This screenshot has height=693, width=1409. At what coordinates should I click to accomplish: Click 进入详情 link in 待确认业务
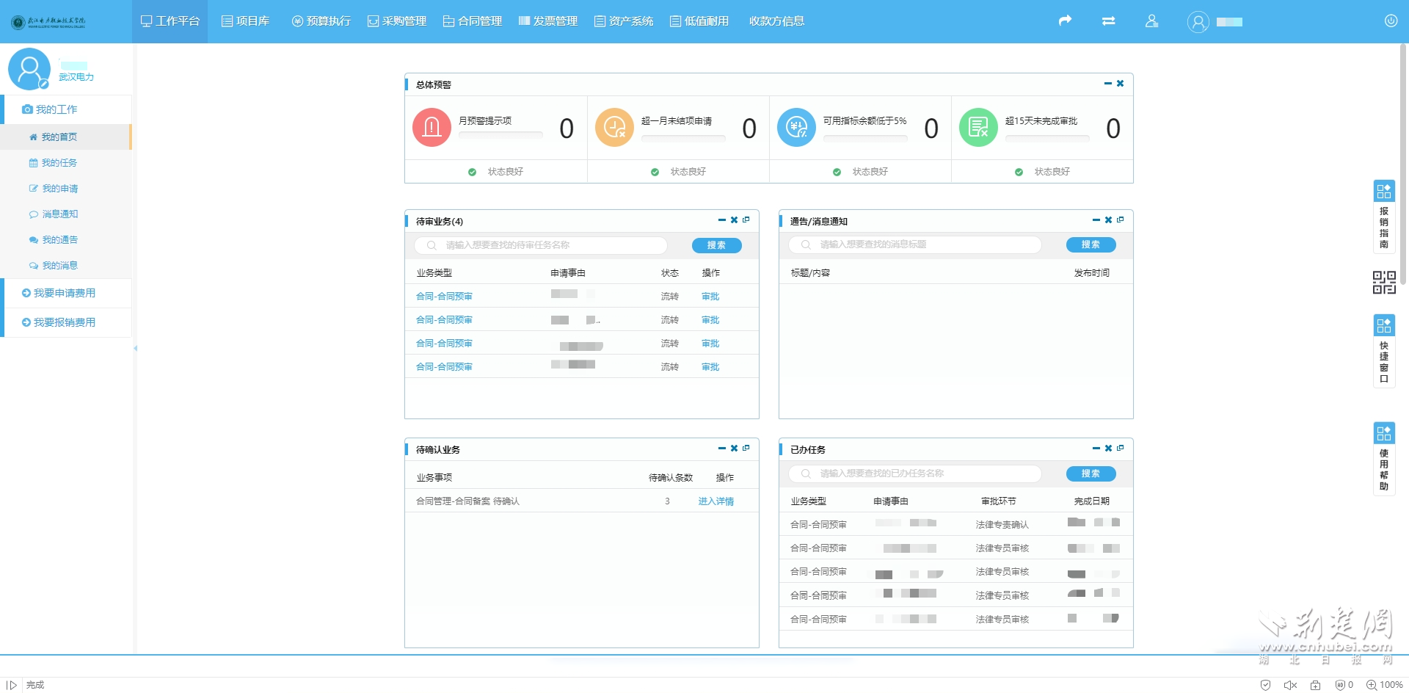pos(716,501)
